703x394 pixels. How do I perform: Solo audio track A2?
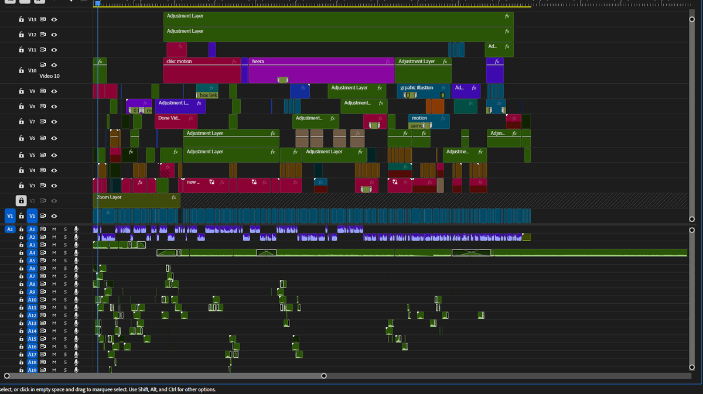click(x=65, y=237)
